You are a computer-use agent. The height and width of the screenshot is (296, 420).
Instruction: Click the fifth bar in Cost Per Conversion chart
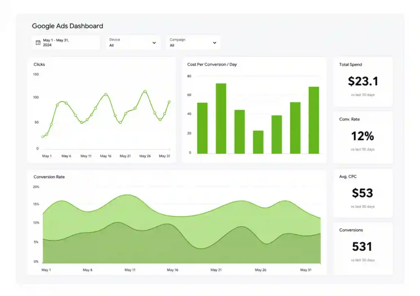277,135
